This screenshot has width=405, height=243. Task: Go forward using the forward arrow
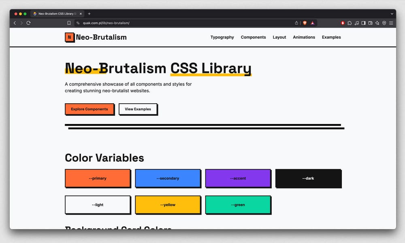tap(21, 23)
